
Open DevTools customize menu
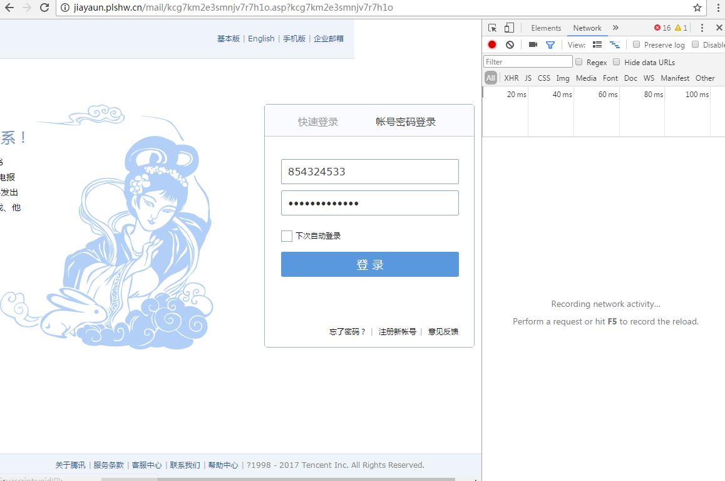tap(702, 28)
